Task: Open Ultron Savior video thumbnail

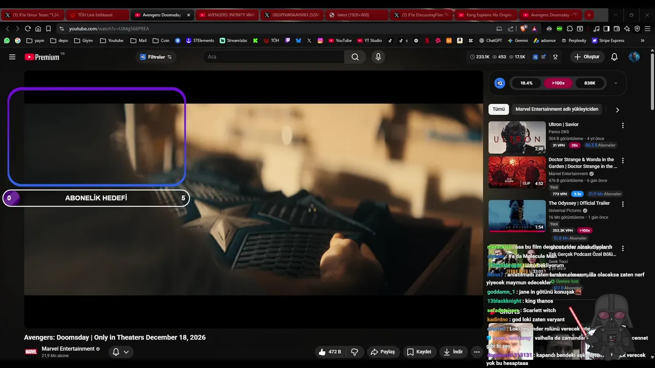Action: (x=517, y=137)
